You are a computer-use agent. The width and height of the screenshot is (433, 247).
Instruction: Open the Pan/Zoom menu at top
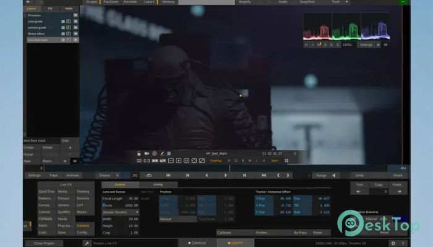pos(111,2)
